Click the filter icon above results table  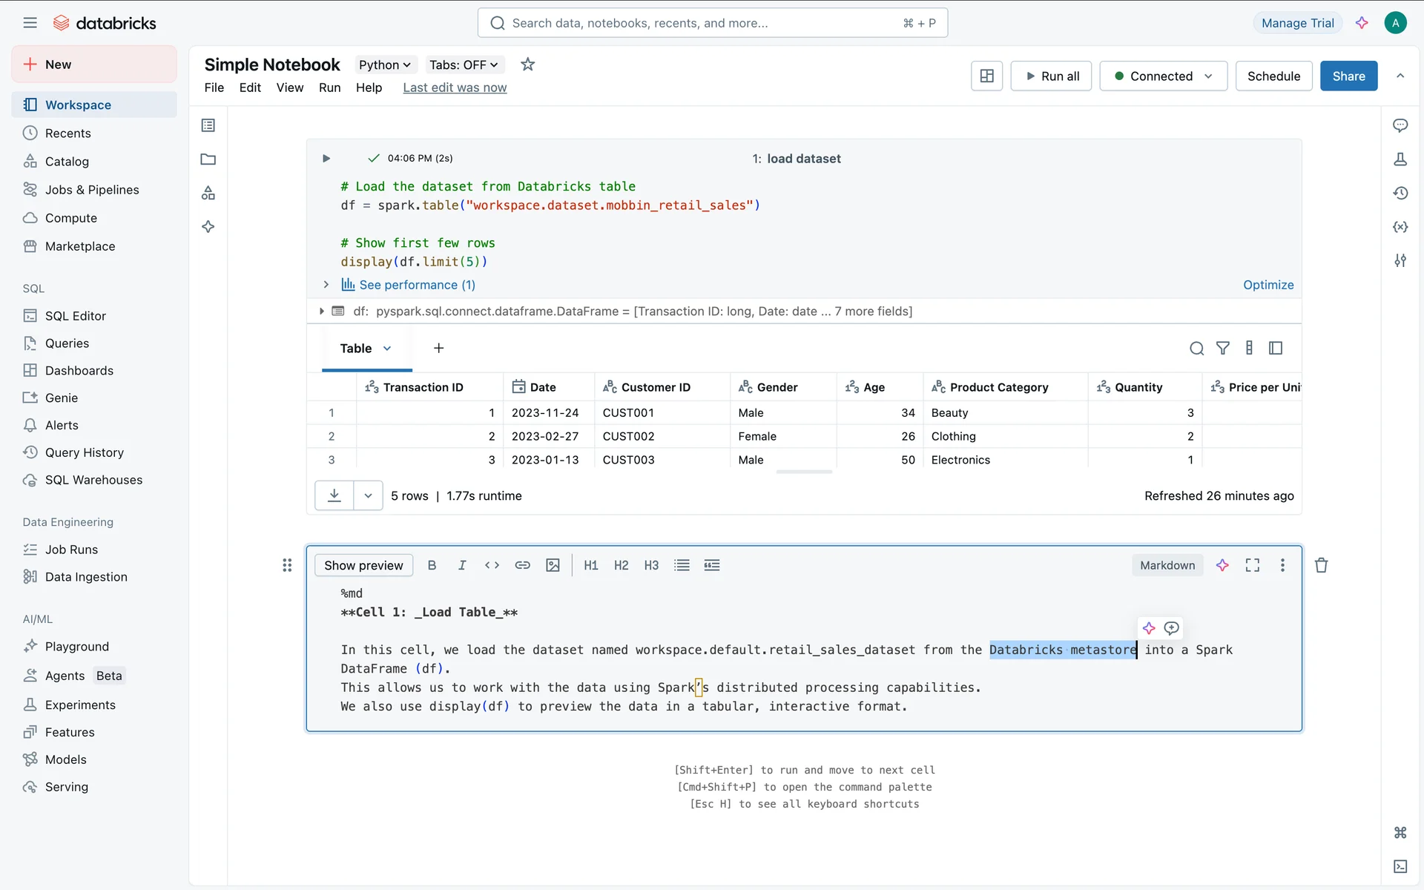pos(1223,348)
